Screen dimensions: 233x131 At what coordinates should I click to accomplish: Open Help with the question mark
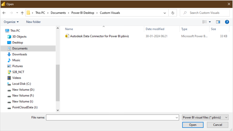[227, 22]
